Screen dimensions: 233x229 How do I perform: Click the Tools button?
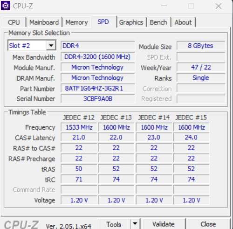[114, 224]
